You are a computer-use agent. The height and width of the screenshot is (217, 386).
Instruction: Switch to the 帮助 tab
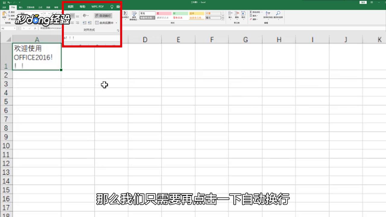click(82, 7)
